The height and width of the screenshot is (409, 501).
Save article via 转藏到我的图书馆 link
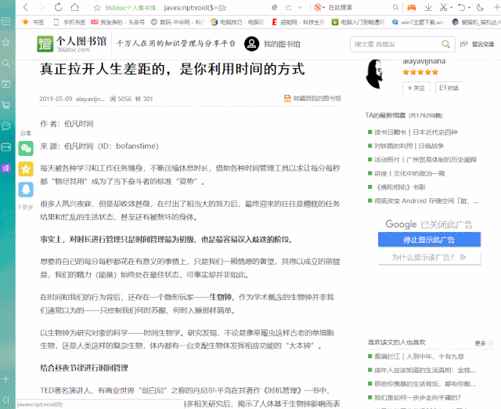312,98
